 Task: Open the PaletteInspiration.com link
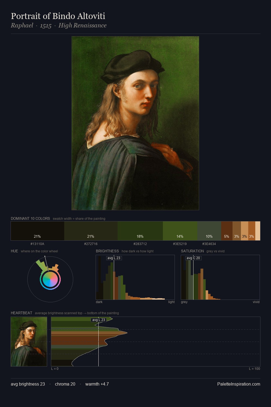point(239,384)
